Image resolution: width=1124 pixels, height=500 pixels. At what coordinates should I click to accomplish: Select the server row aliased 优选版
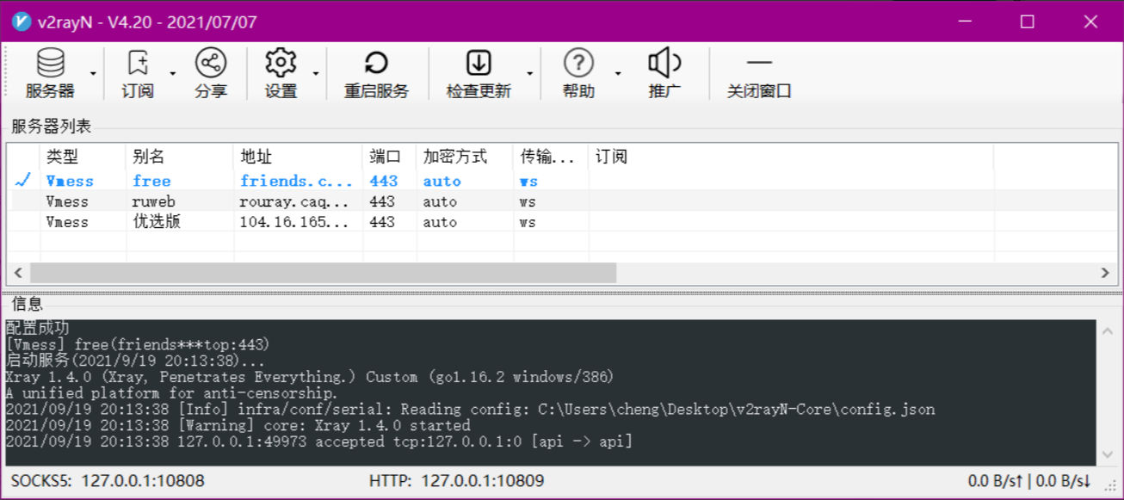pyautogui.click(x=561, y=222)
